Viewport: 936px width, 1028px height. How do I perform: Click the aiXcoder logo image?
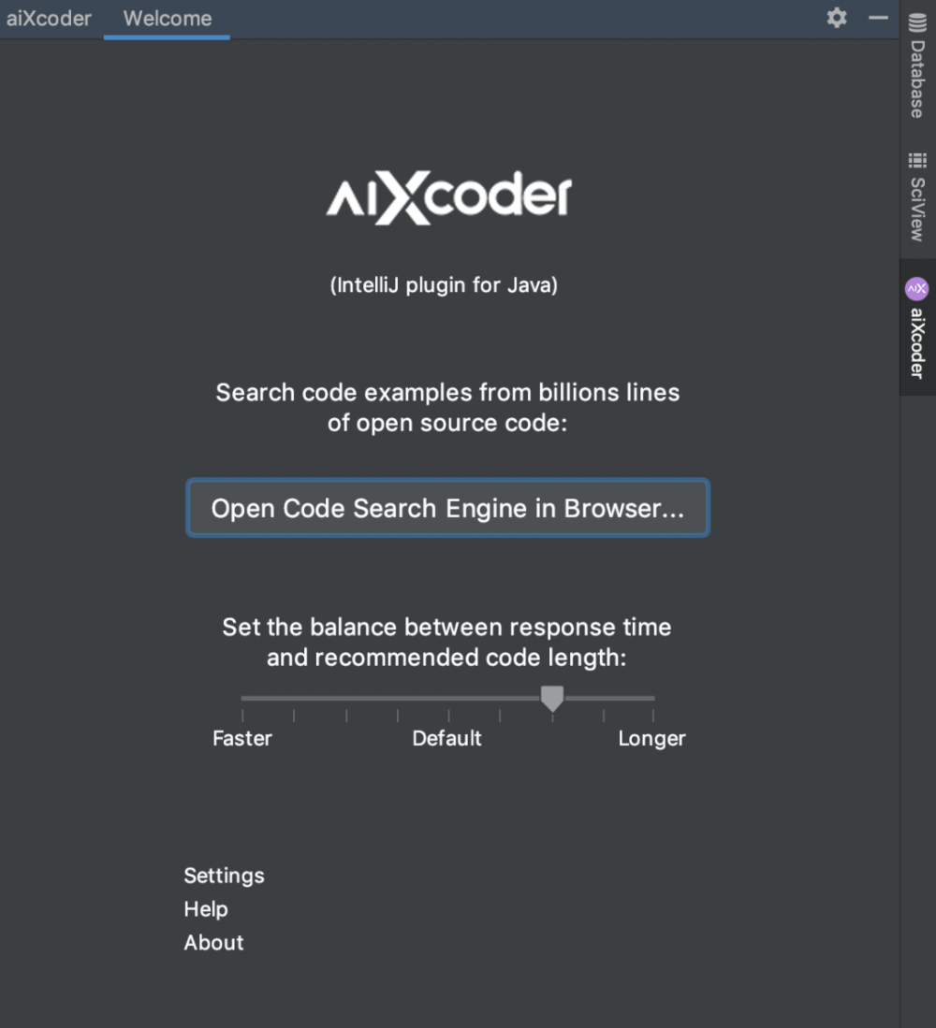click(448, 195)
